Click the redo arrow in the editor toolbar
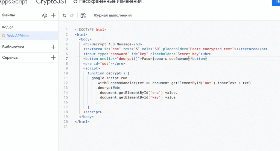The image size is (280, 151). click(x=72, y=15)
